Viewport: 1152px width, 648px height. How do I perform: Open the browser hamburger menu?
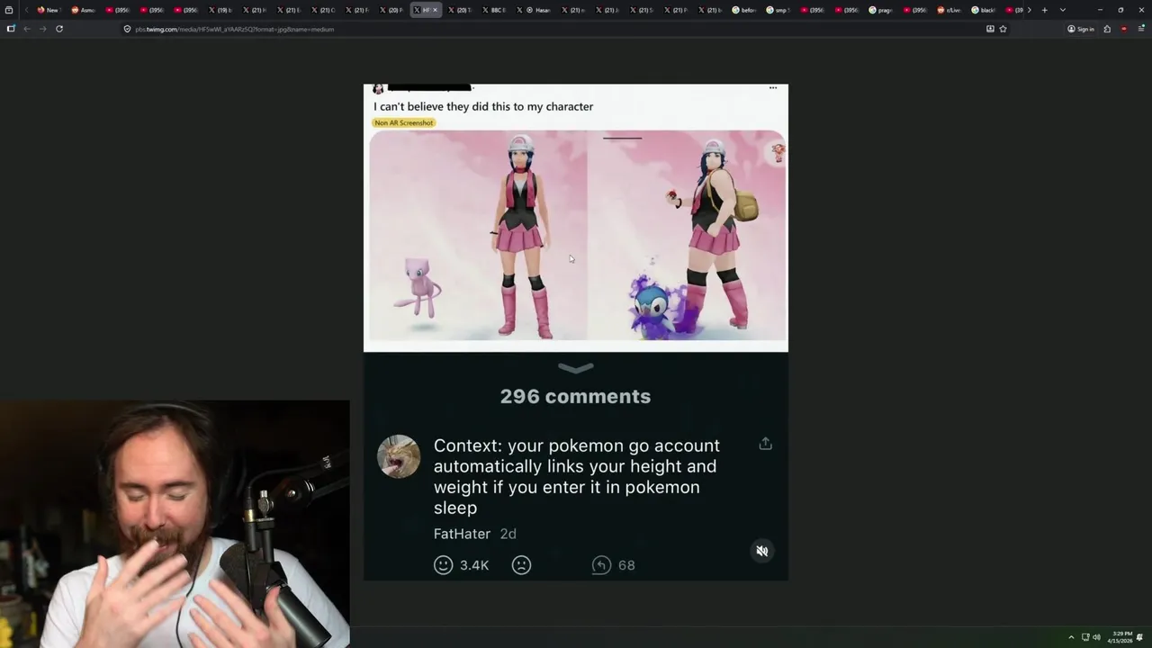[1141, 29]
